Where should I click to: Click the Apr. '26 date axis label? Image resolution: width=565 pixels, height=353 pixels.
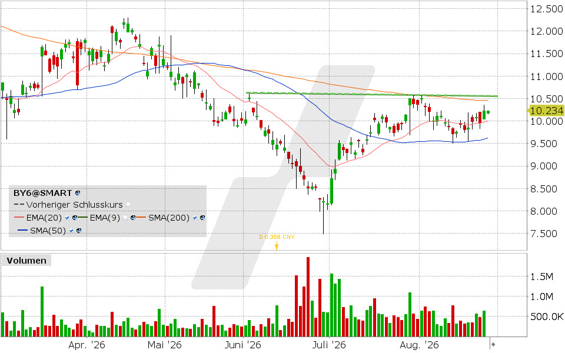point(87,345)
